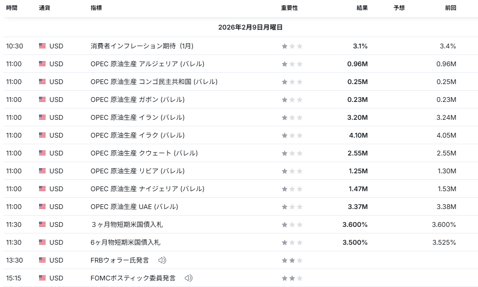
Task: Click importance stars for 6ヶ月物短期米国債入札 row
Action: coord(292,242)
